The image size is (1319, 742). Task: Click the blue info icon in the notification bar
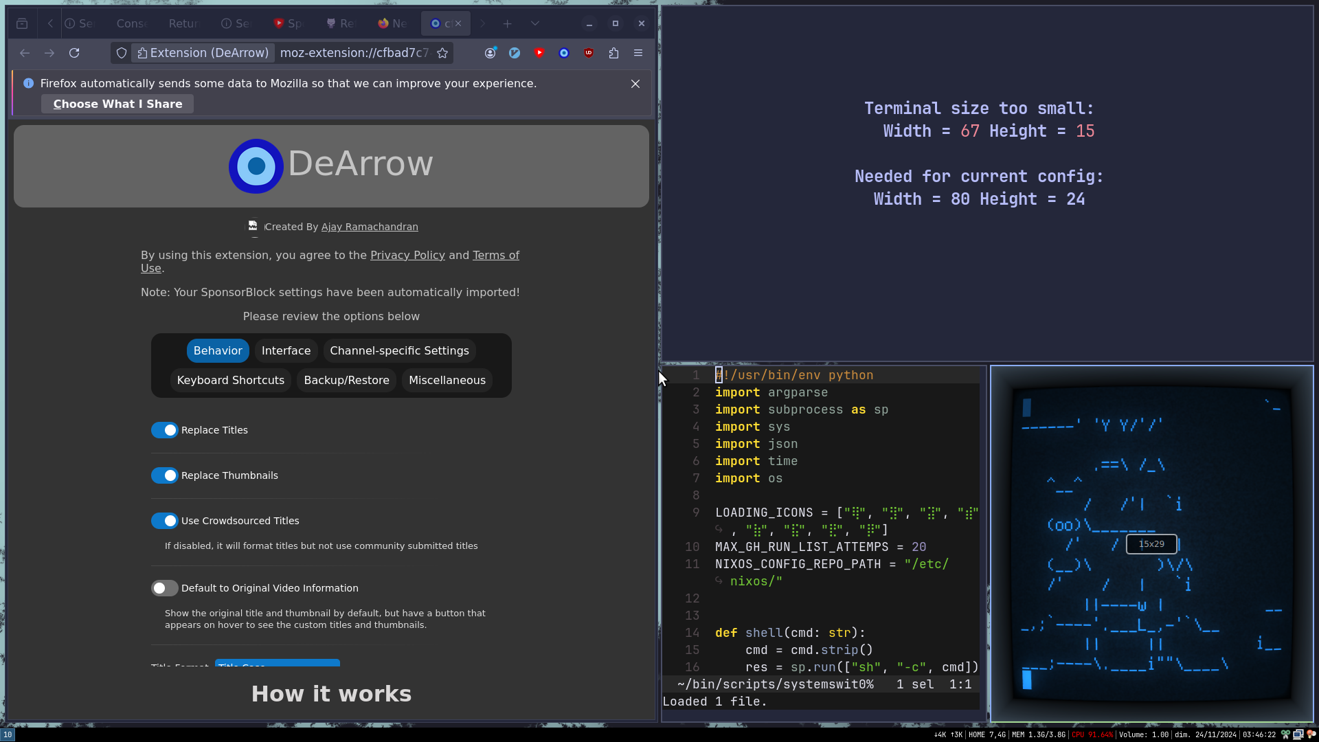pyautogui.click(x=28, y=83)
